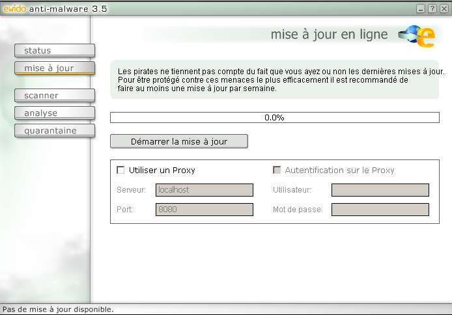
Task: Open the scanner section
Action: coord(55,95)
